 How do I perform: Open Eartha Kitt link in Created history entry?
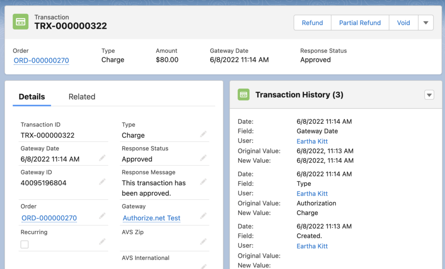pos(312,246)
